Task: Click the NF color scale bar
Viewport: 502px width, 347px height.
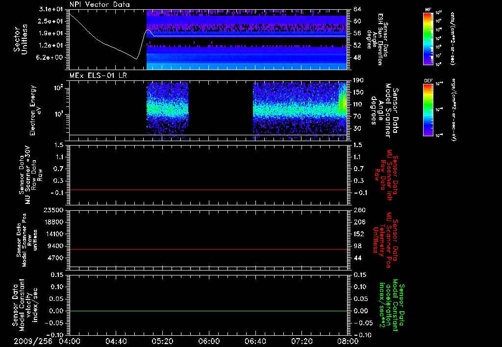Action: coord(428,39)
